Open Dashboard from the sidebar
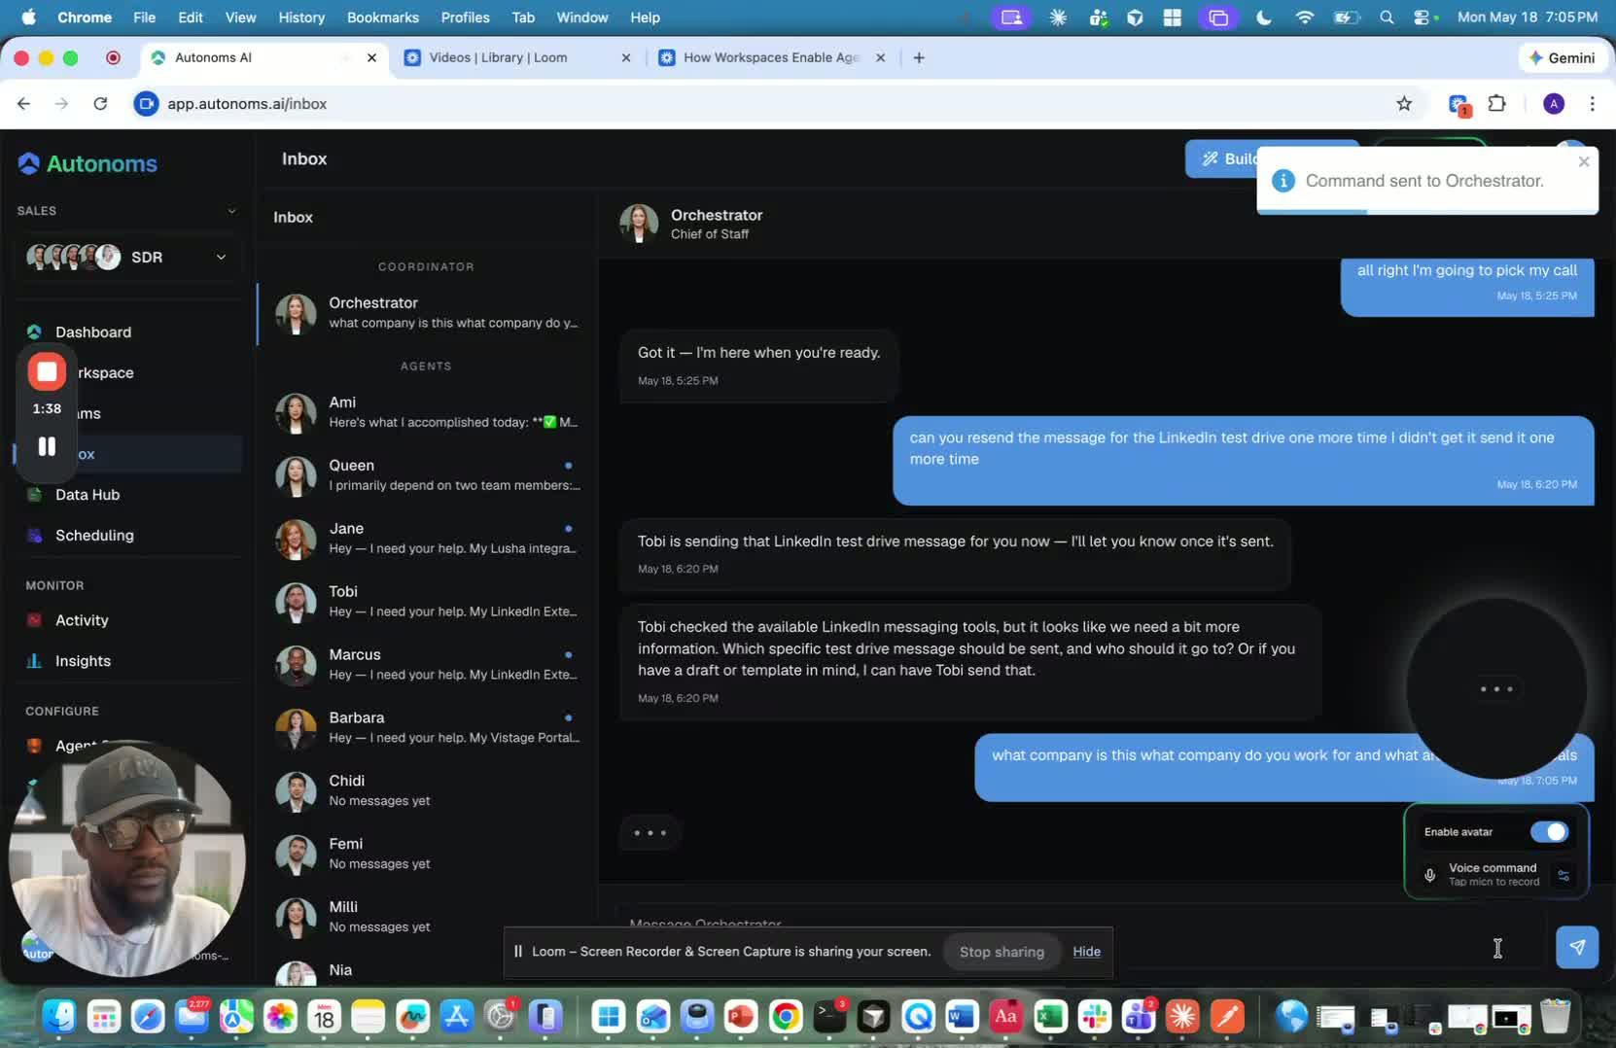Image resolution: width=1616 pixels, height=1048 pixels. click(x=93, y=332)
